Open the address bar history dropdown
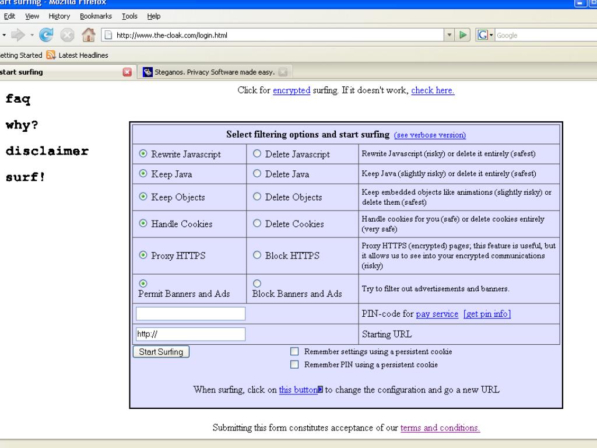Image resolution: width=597 pixels, height=448 pixels. point(449,35)
